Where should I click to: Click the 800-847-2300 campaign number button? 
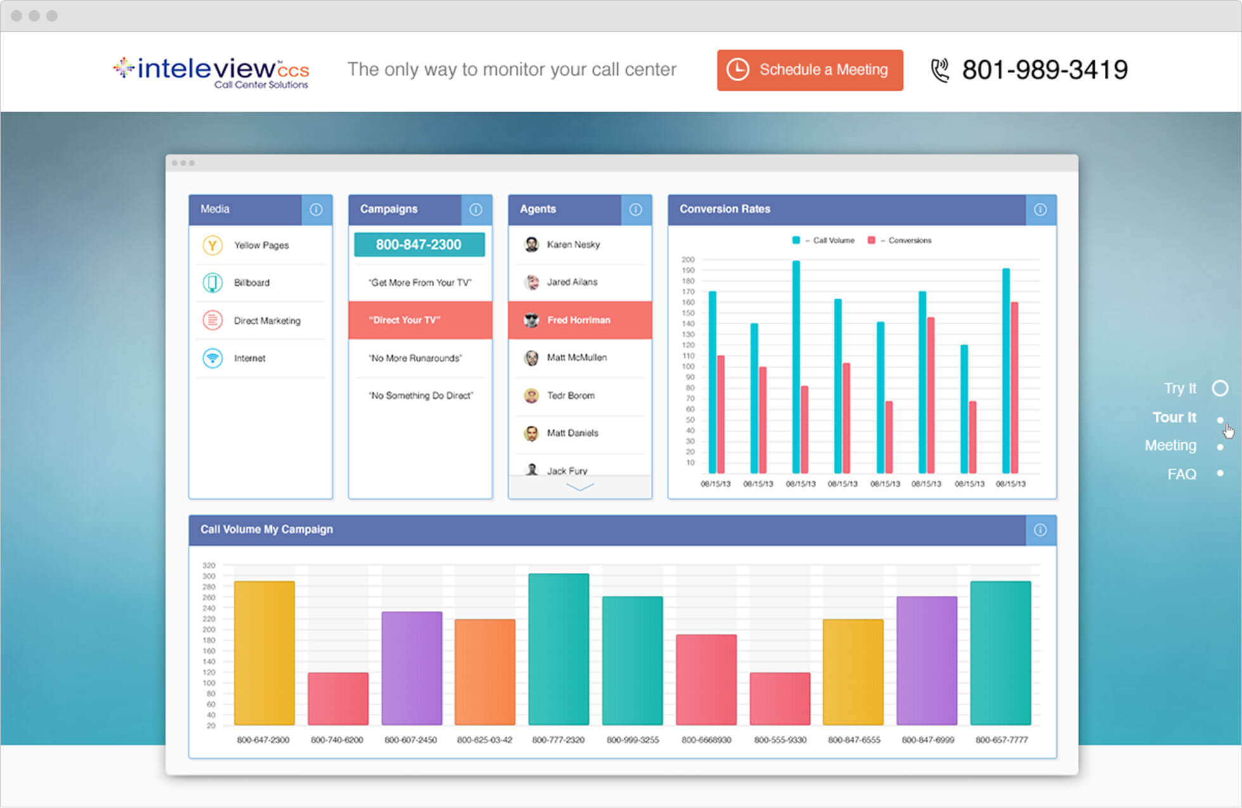point(419,245)
